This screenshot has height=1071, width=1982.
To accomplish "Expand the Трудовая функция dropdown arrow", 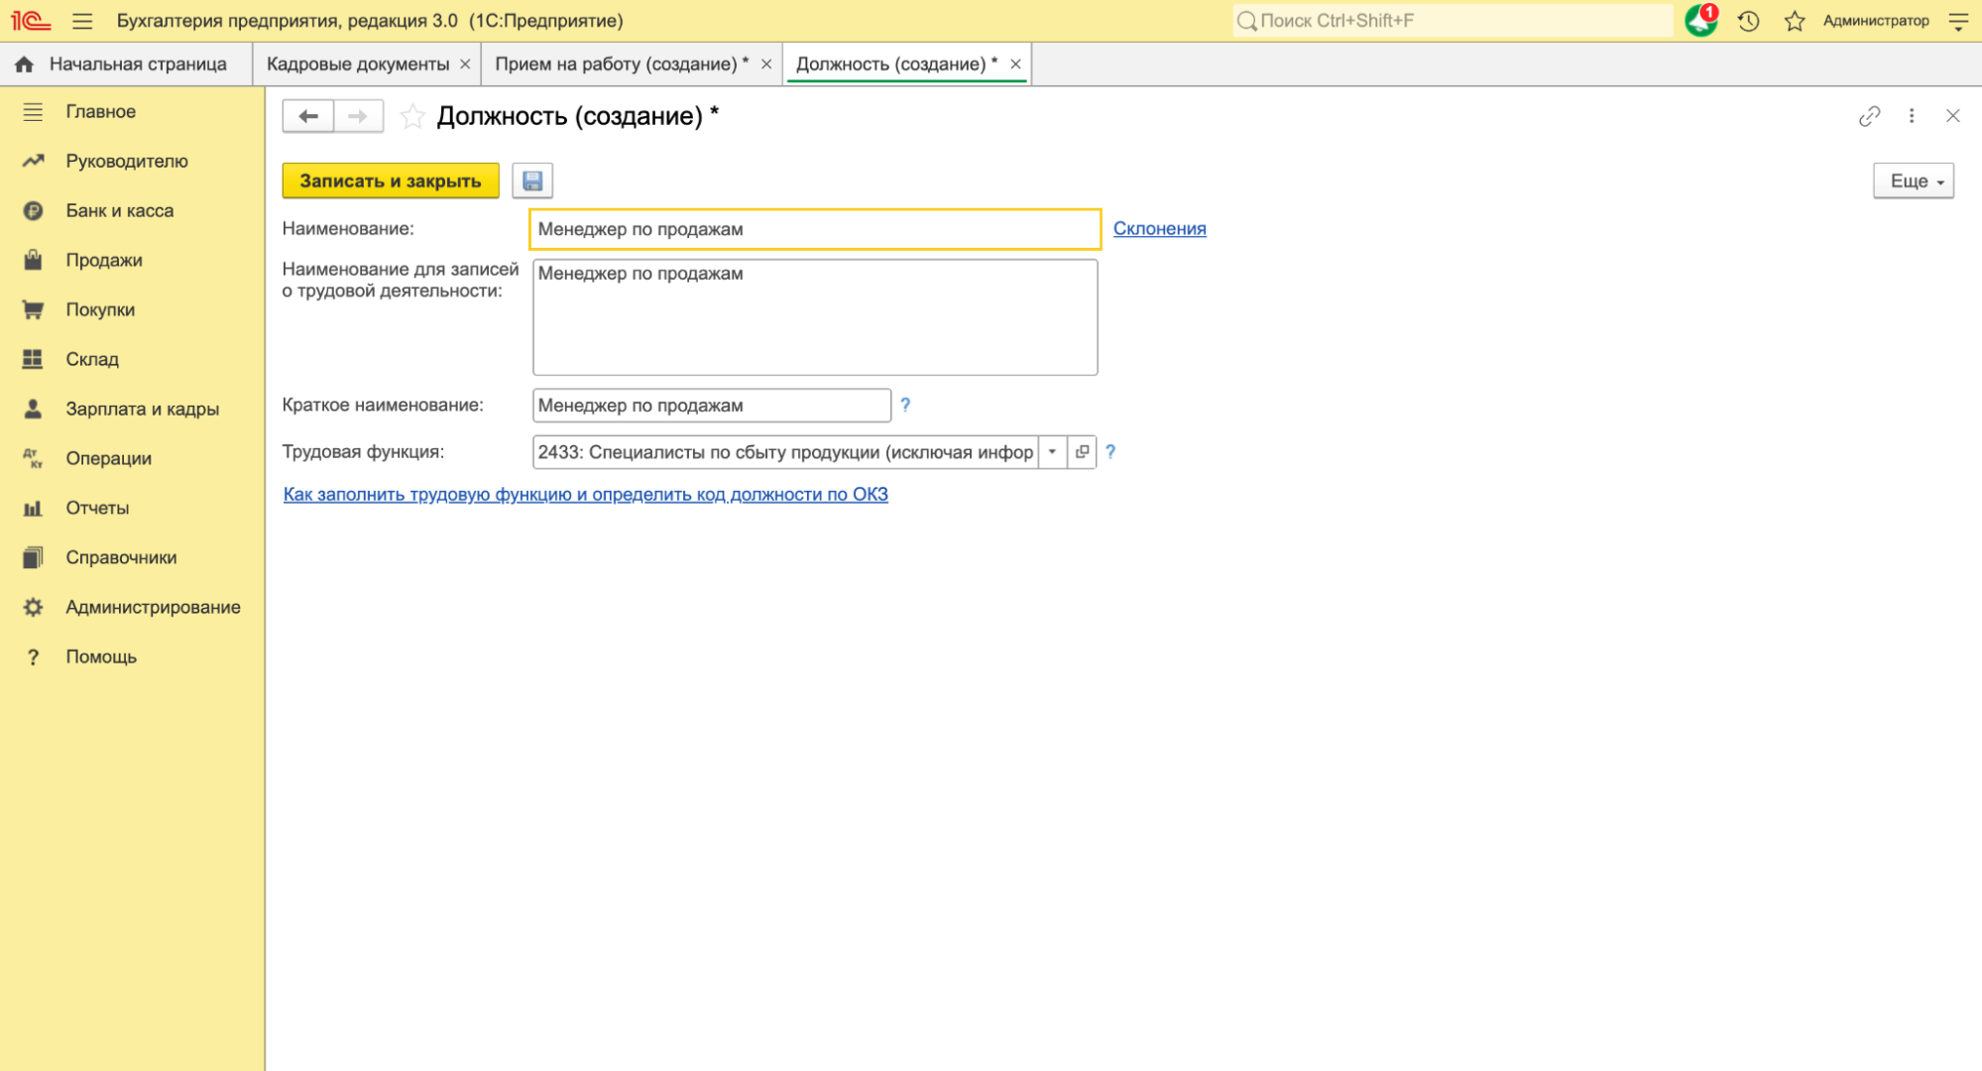I will (1052, 452).
